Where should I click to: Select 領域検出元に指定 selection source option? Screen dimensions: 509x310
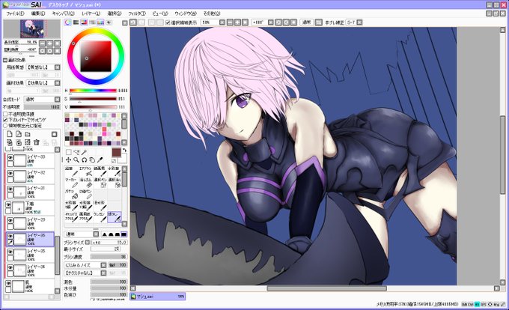point(5,125)
